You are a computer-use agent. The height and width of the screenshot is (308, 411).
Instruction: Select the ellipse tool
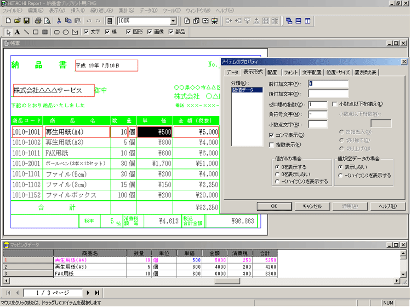pyautogui.click(x=66, y=32)
